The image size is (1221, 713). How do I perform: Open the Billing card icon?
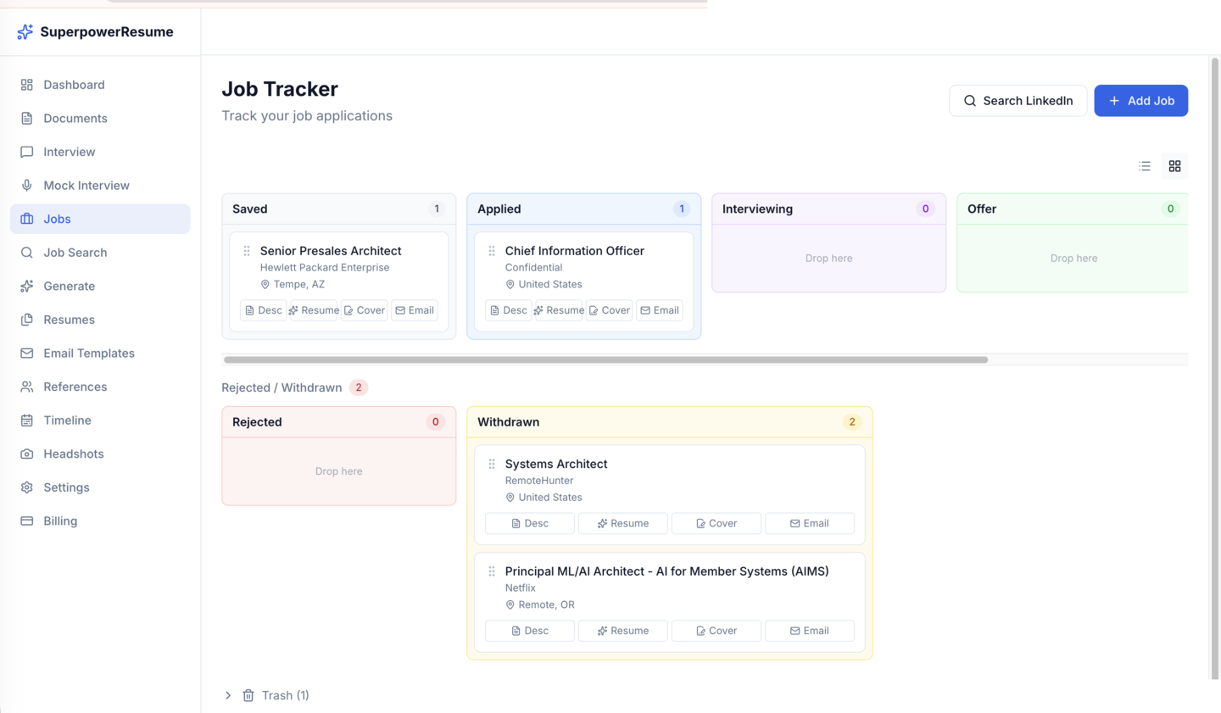pos(26,521)
